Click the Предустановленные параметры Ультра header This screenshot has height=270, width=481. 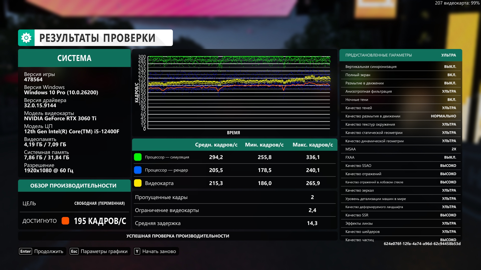point(400,55)
